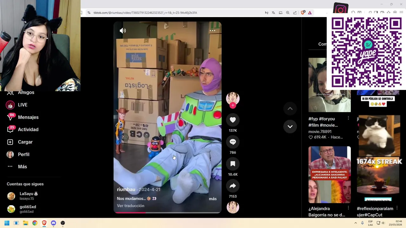The height and width of the screenshot is (228, 406).
Task: Open the black-and-white cat video thumbnail
Action: pyautogui.click(x=379, y=136)
